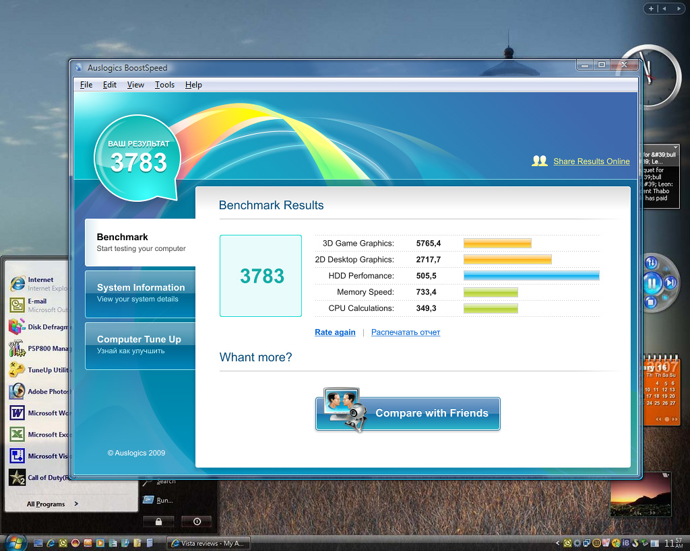Click the Rate again link
Image resolution: width=690 pixels, height=551 pixels.
tap(335, 332)
